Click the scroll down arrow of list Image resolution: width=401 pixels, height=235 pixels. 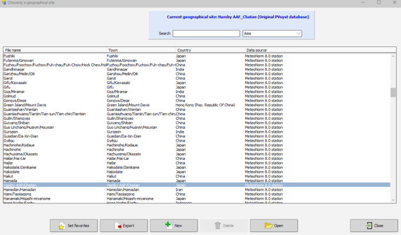(x=393, y=200)
